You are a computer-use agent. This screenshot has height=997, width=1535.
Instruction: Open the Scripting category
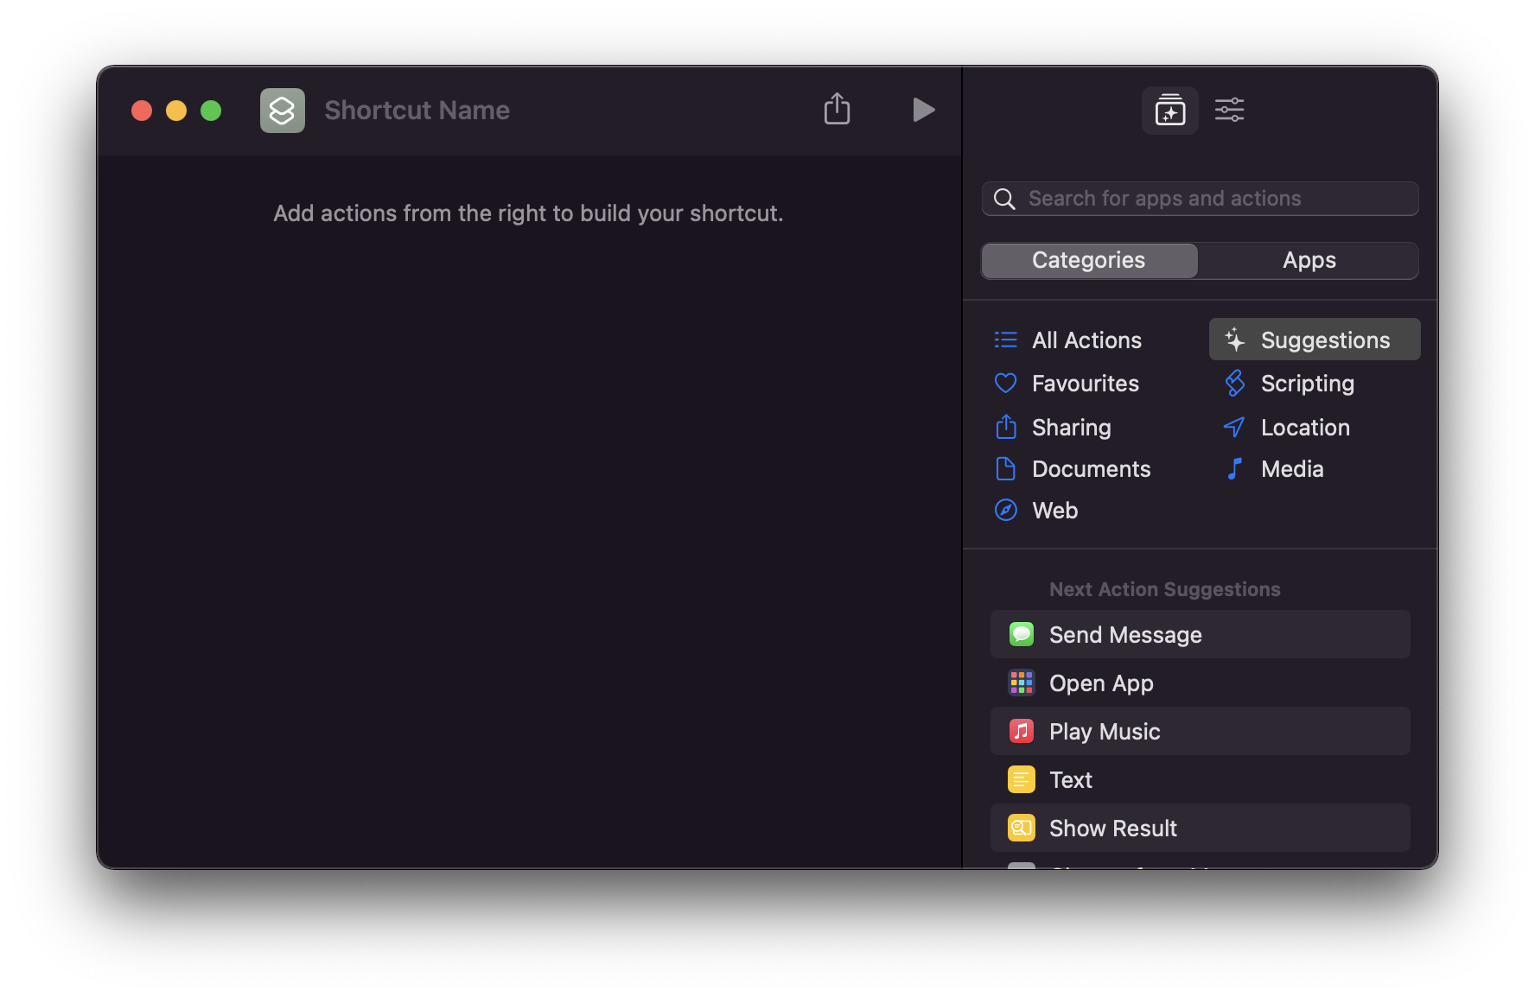click(1307, 384)
